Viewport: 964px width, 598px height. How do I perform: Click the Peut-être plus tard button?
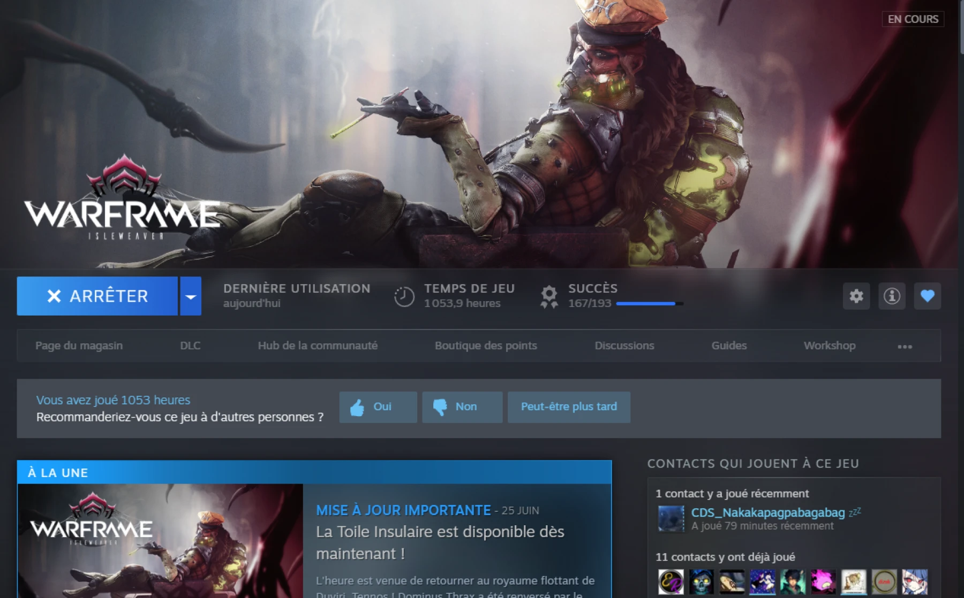pyautogui.click(x=569, y=407)
